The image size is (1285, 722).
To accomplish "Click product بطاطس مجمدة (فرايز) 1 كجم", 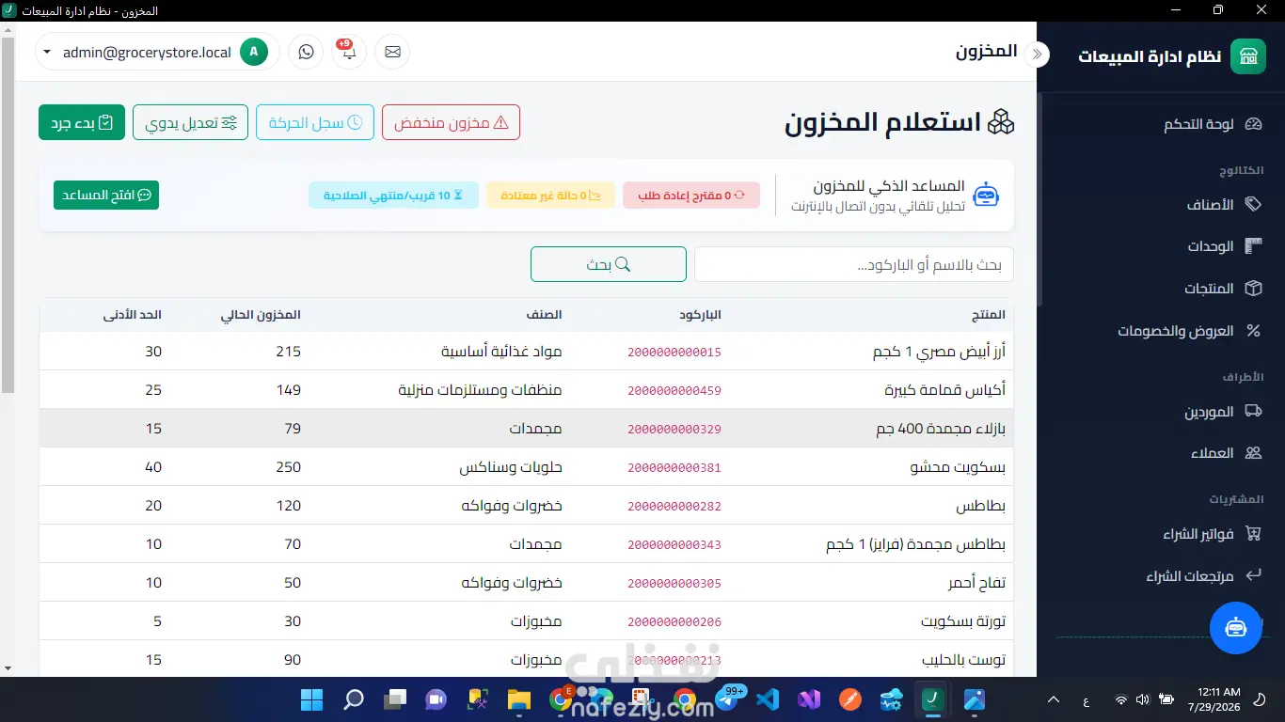I will point(915,544).
